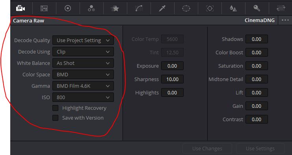Open the Tracker palette icon
Screen dimensions: 292x155
[210, 8]
